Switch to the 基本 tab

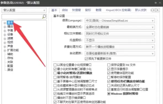(54, 10)
